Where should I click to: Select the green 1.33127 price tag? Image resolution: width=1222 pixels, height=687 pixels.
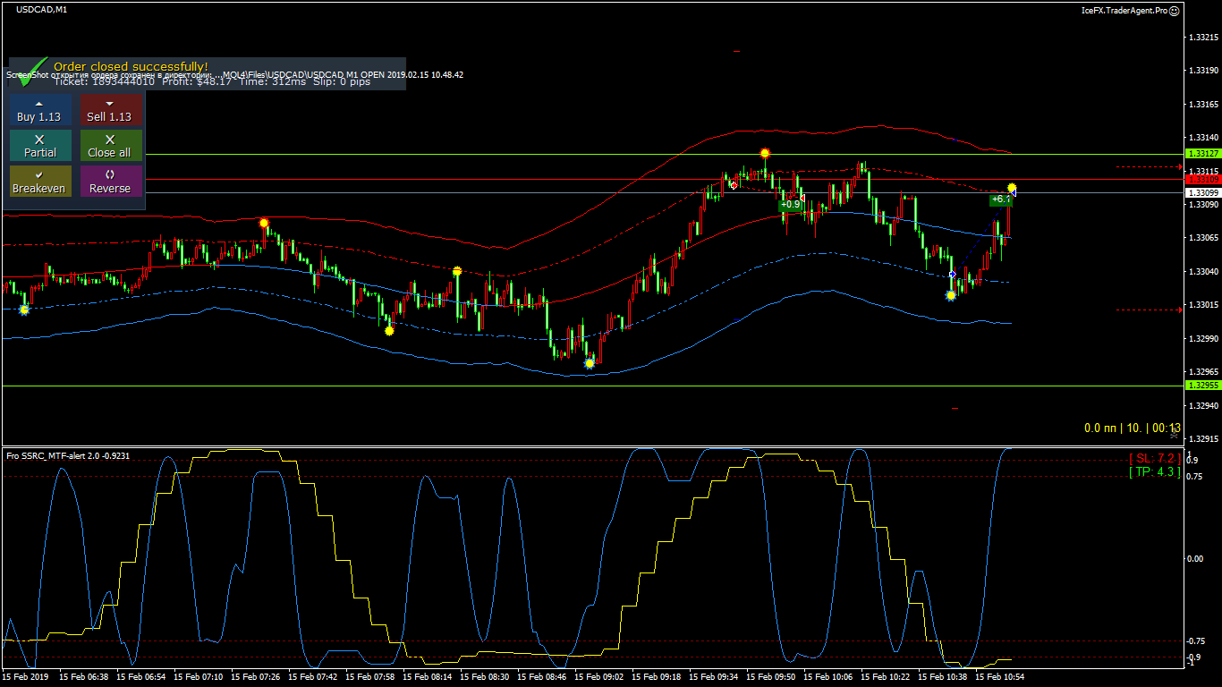(1202, 154)
